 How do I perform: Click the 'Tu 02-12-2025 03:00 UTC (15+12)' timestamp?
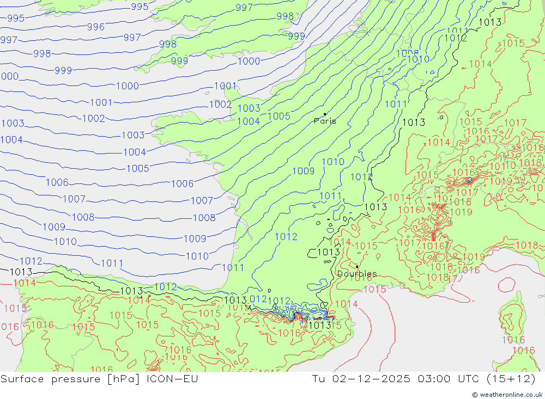point(423,379)
